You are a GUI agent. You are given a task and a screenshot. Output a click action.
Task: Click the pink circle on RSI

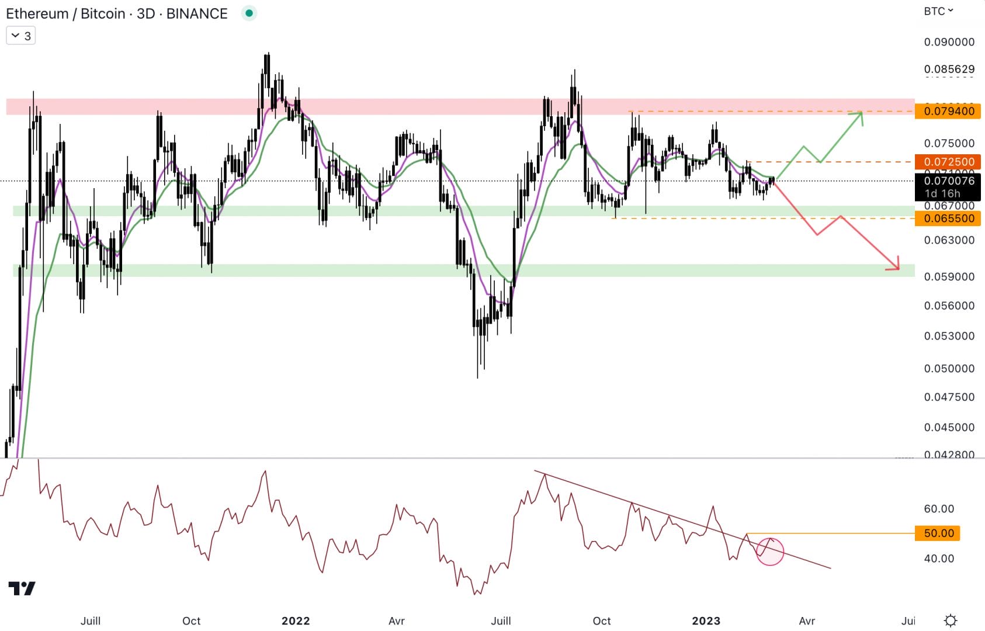769,552
